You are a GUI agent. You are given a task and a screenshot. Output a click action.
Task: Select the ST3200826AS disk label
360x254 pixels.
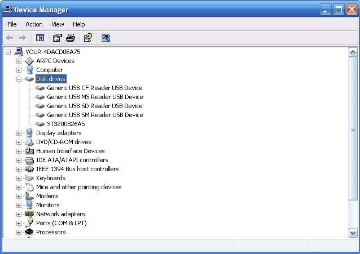[x=66, y=124]
